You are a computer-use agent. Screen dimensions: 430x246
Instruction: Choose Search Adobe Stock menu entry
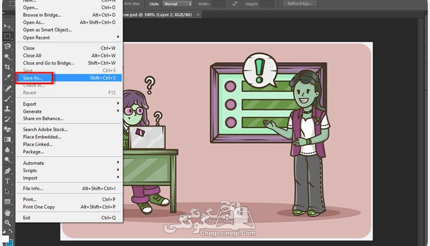click(x=69, y=129)
